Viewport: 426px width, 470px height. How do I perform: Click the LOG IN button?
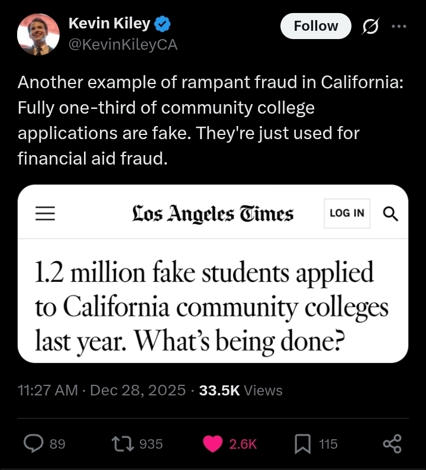point(347,214)
